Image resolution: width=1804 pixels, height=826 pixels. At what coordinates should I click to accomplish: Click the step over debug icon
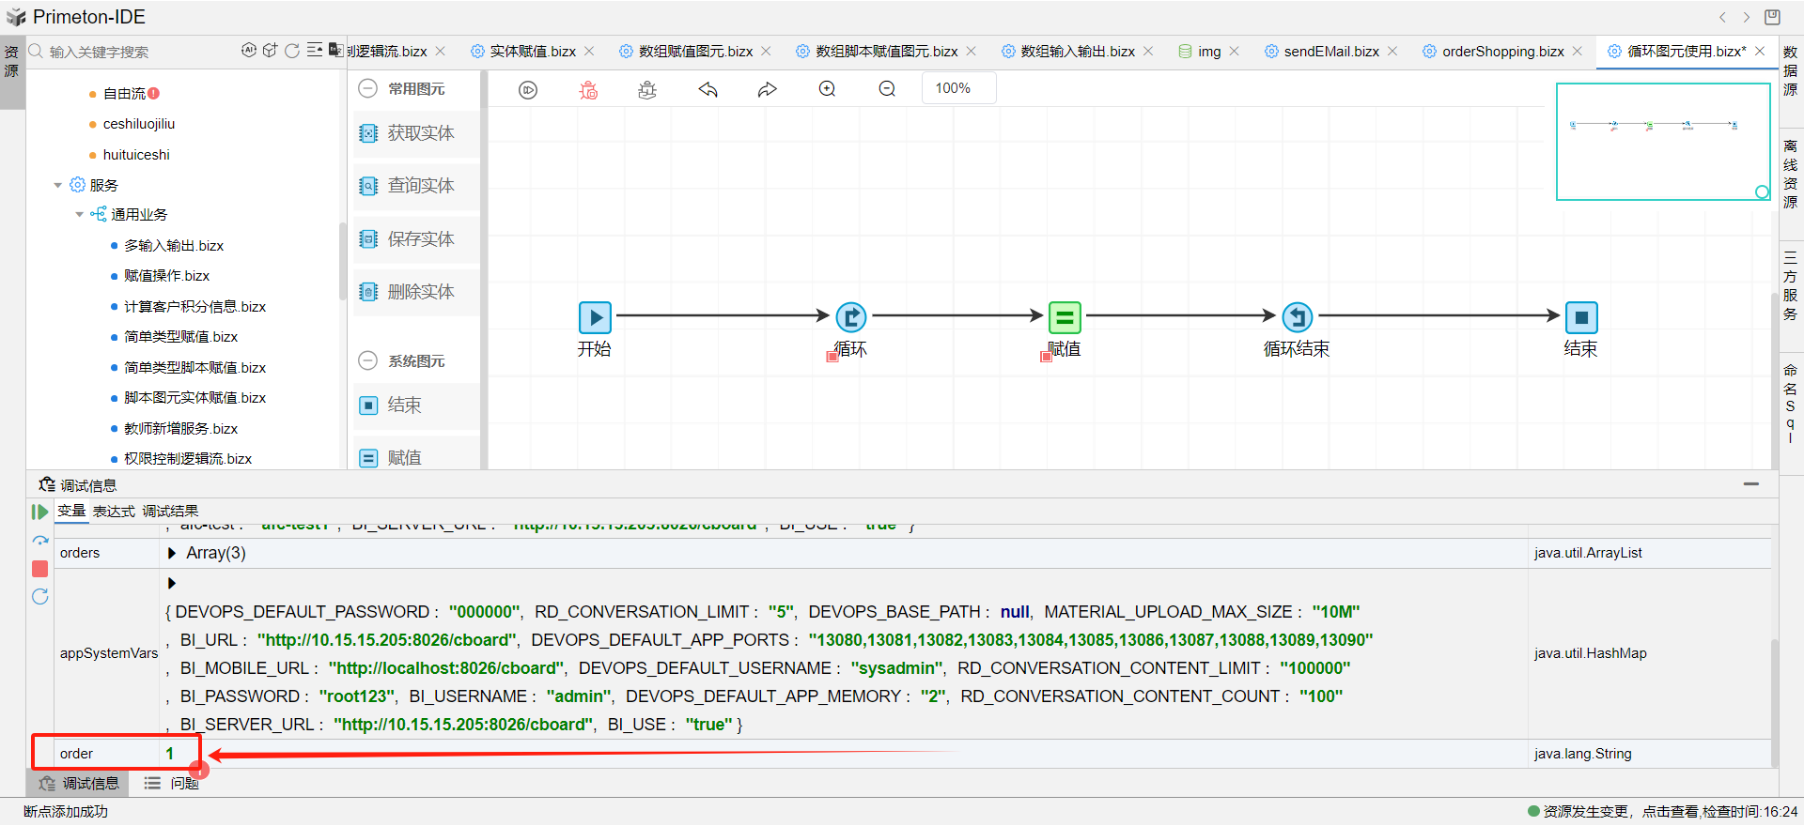[39, 541]
